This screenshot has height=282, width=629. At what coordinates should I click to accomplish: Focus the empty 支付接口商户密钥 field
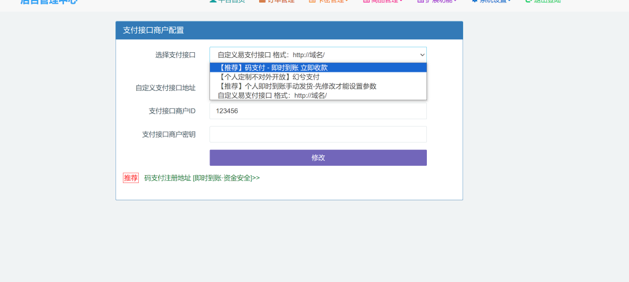318,135
